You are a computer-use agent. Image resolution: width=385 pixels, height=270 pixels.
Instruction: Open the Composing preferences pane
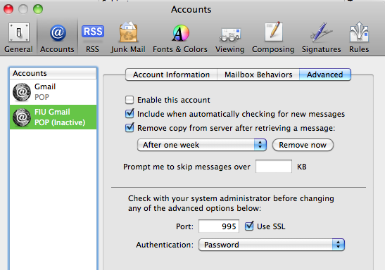tap(273, 37)
